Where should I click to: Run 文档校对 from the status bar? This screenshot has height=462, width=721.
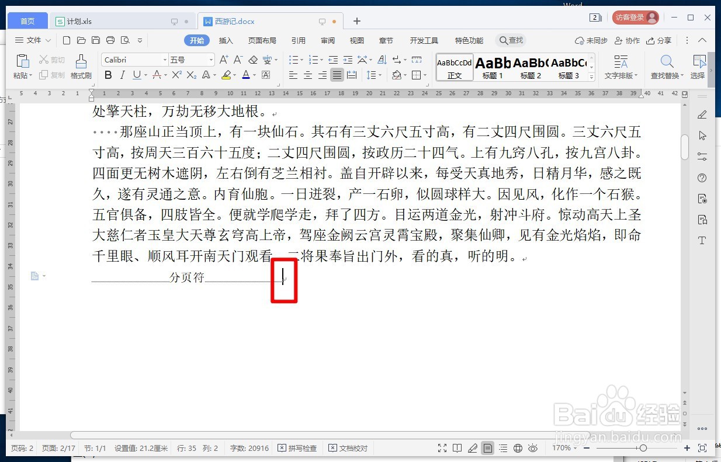point(347,447)
